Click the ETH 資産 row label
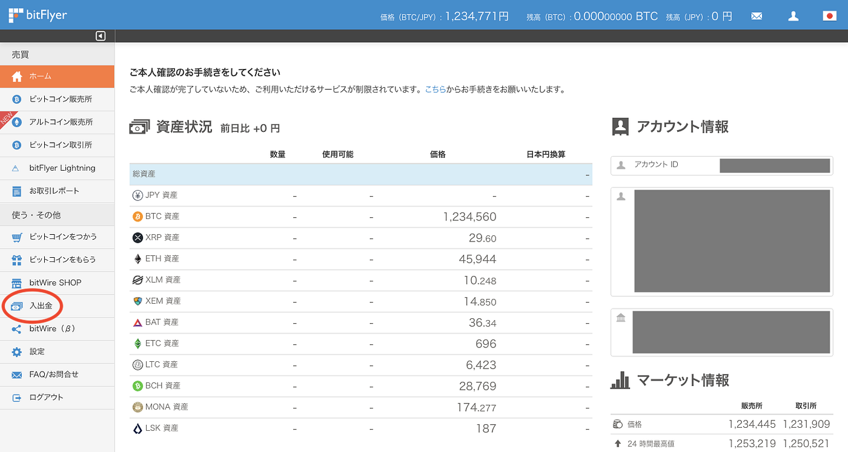This screenshot has height=452, width=848. (x=162, y=259)
